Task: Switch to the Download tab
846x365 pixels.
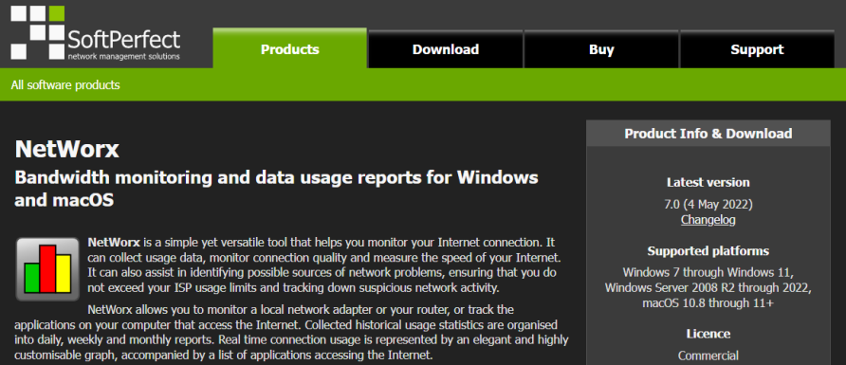Action: pyautogui.click(x=445, y=49)
